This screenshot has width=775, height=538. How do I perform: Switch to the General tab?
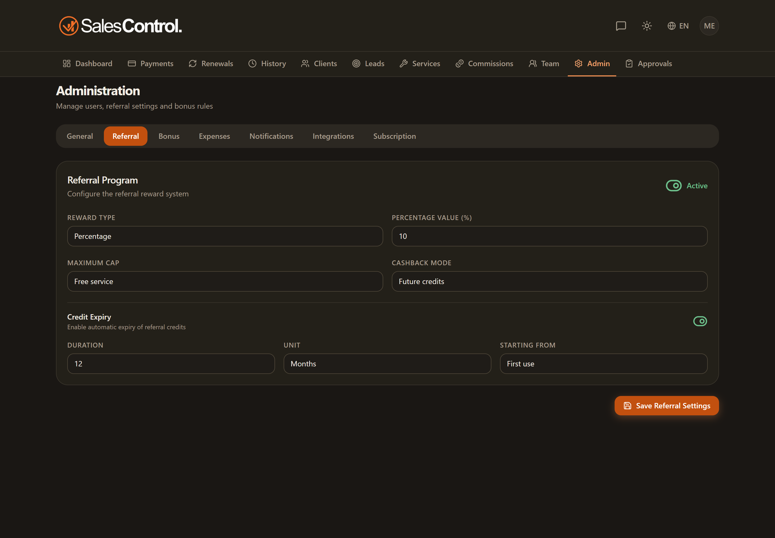click(80, 136)
